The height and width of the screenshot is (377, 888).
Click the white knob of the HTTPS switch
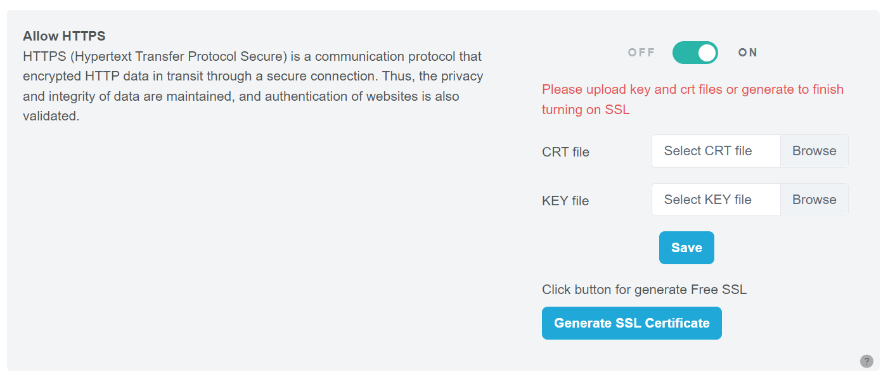click(x=707, y=53)
